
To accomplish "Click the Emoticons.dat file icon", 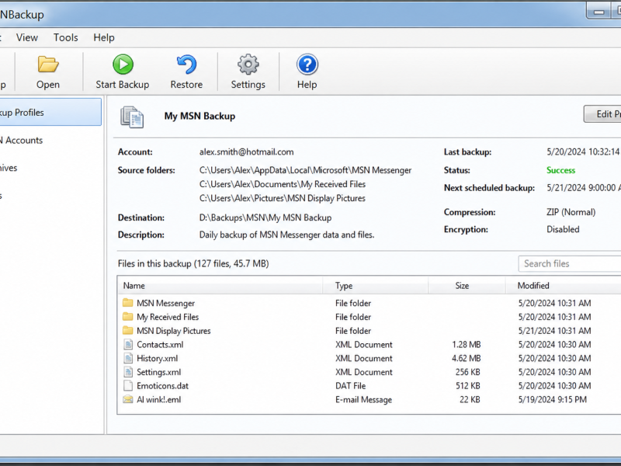I will 128,385.
